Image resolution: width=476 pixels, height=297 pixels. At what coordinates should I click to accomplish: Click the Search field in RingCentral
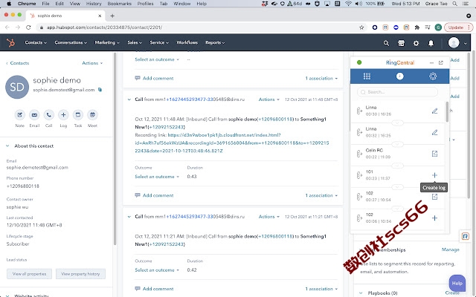398,92
